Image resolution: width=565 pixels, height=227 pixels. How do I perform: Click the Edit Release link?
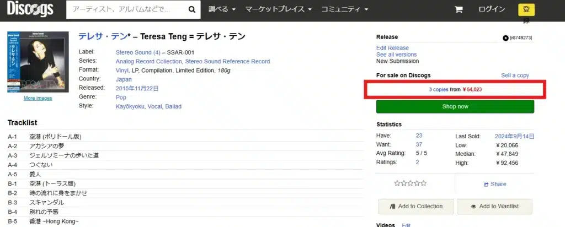coord(392,48)
